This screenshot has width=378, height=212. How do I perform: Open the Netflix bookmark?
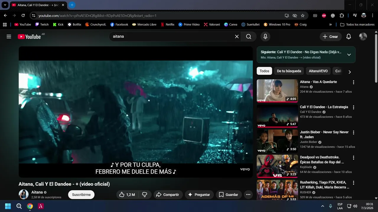coord(167,24)
